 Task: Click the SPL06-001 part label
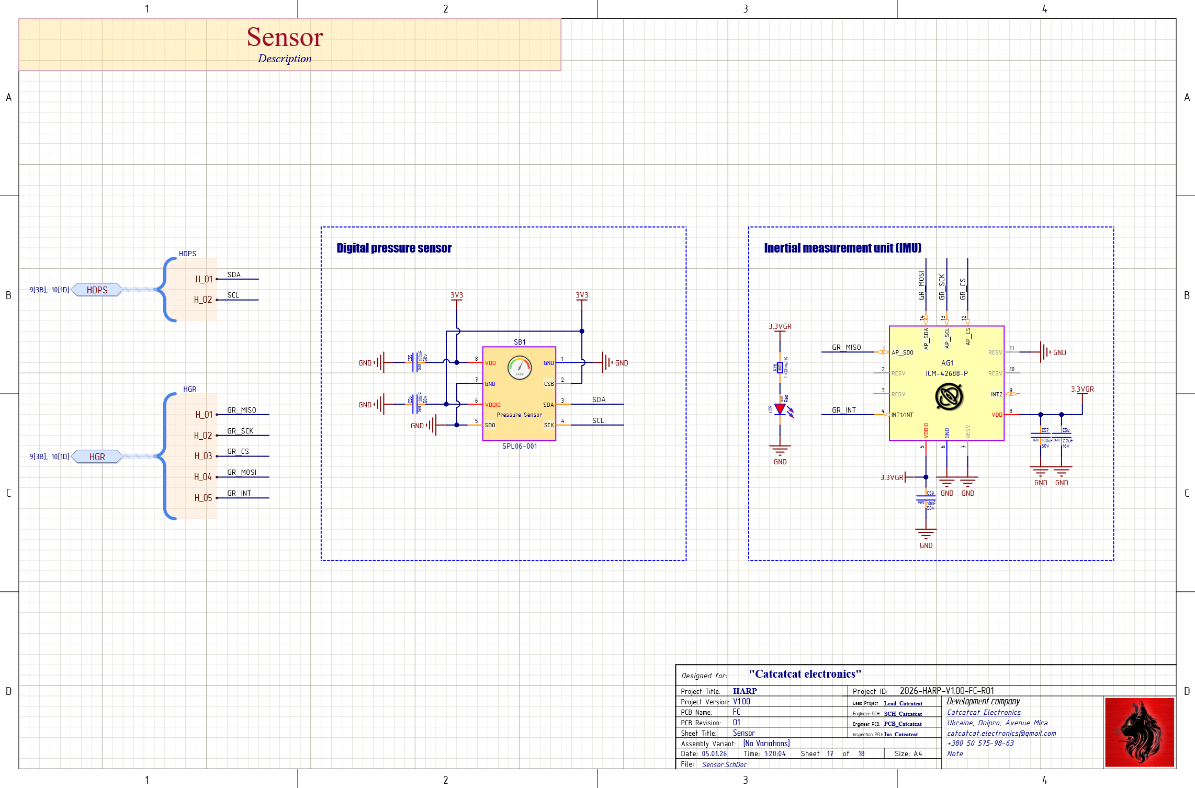point(519,446)
